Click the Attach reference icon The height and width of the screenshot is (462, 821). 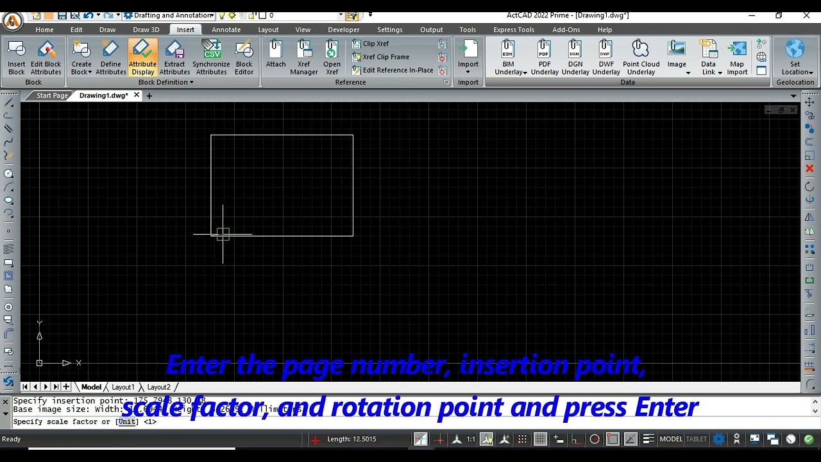tap(276, 53)
